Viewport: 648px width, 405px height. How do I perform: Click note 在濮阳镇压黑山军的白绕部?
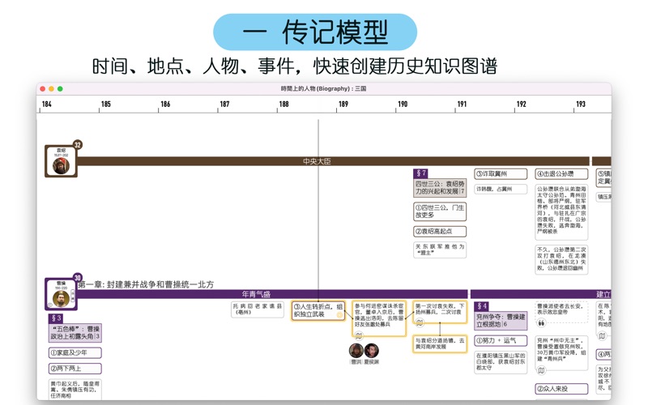point(501,362)
